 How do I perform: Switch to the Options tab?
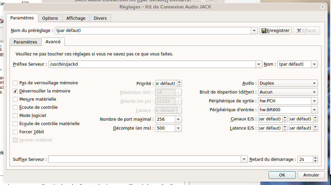click(50, 18)
